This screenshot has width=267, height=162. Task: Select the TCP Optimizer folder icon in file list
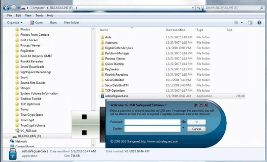pos(102,90)
